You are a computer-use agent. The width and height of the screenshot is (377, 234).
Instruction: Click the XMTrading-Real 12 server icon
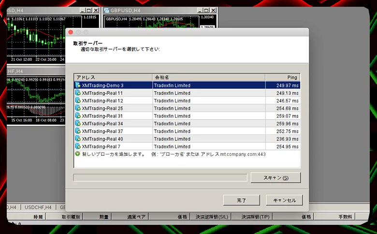[78, 100]
